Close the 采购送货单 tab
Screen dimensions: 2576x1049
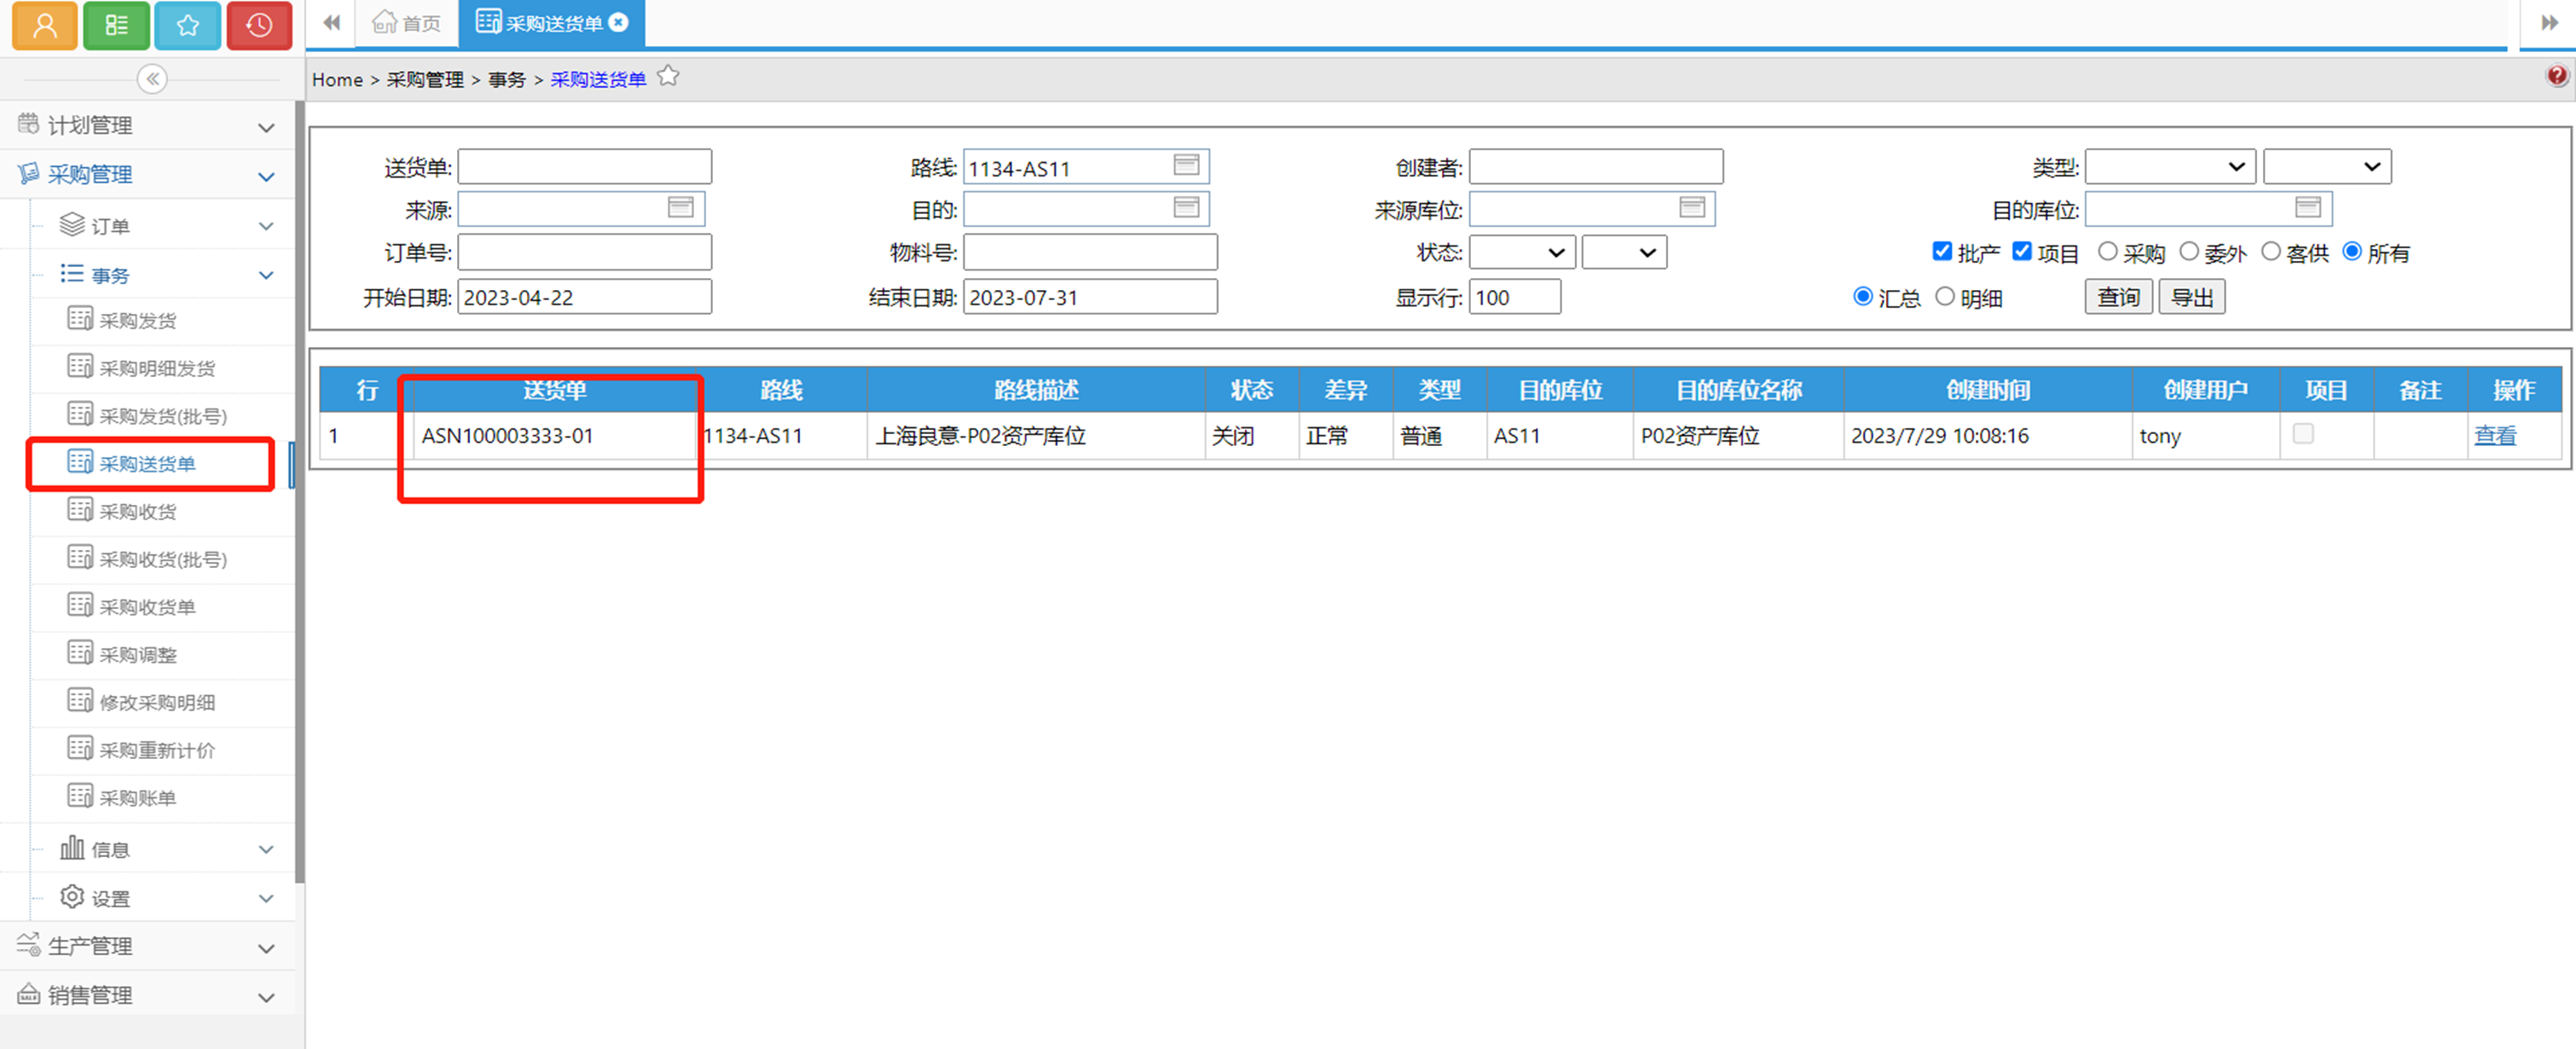pos(619,22)
